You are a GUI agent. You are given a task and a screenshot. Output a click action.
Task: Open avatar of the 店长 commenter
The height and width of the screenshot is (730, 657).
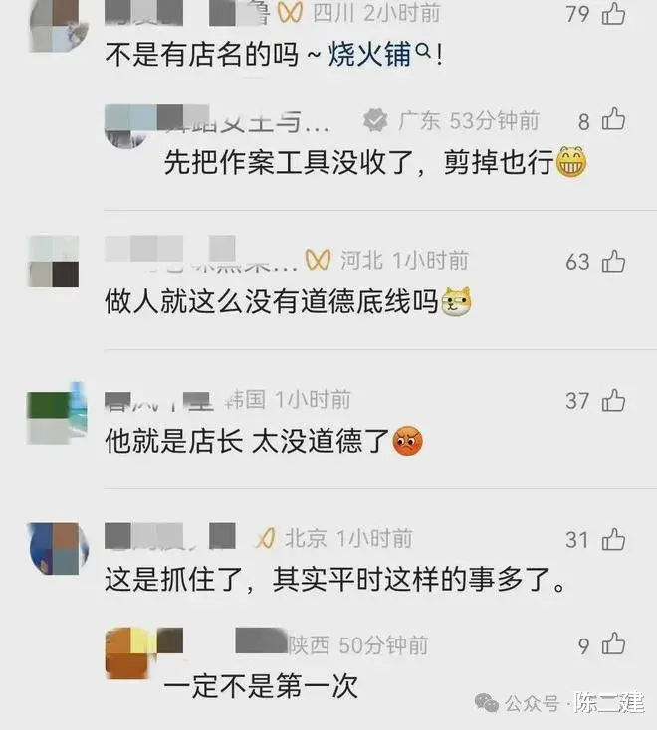click(57, 414)
